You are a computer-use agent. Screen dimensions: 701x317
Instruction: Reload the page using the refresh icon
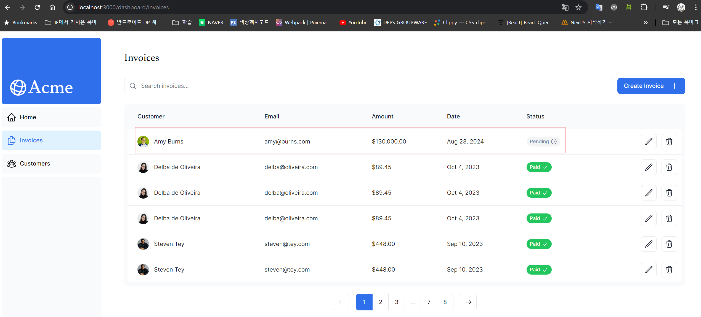tap(37, 7)
